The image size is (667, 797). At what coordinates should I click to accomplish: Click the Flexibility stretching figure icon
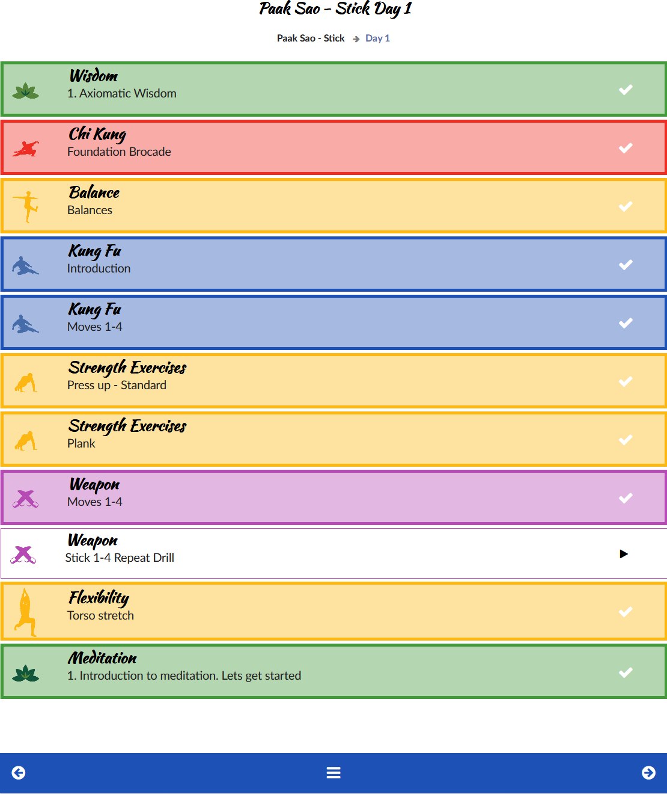tap(25, 612)
